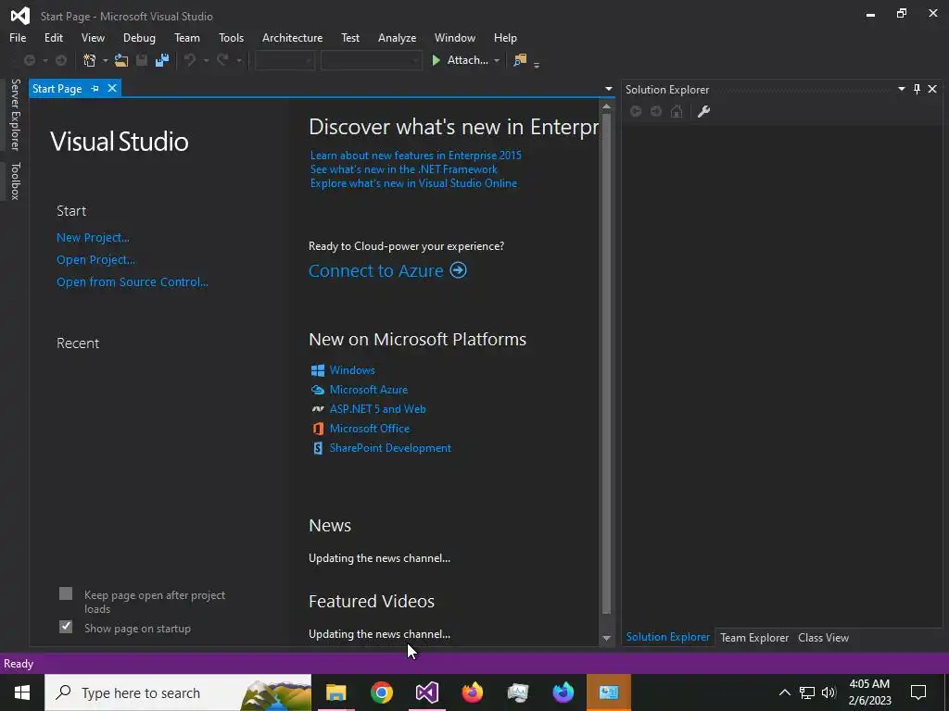Click the Undo arrow icon
The width and height of the screenshot is (949, 711).
pos(190,60)
